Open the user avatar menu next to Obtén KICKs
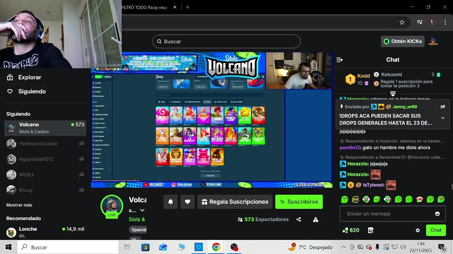 coord(433,41)
